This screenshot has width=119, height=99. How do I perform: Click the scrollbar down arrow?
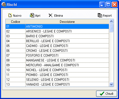[x=111, y=85]
